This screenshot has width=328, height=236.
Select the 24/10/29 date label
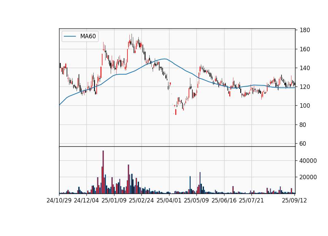coord(59,200)
